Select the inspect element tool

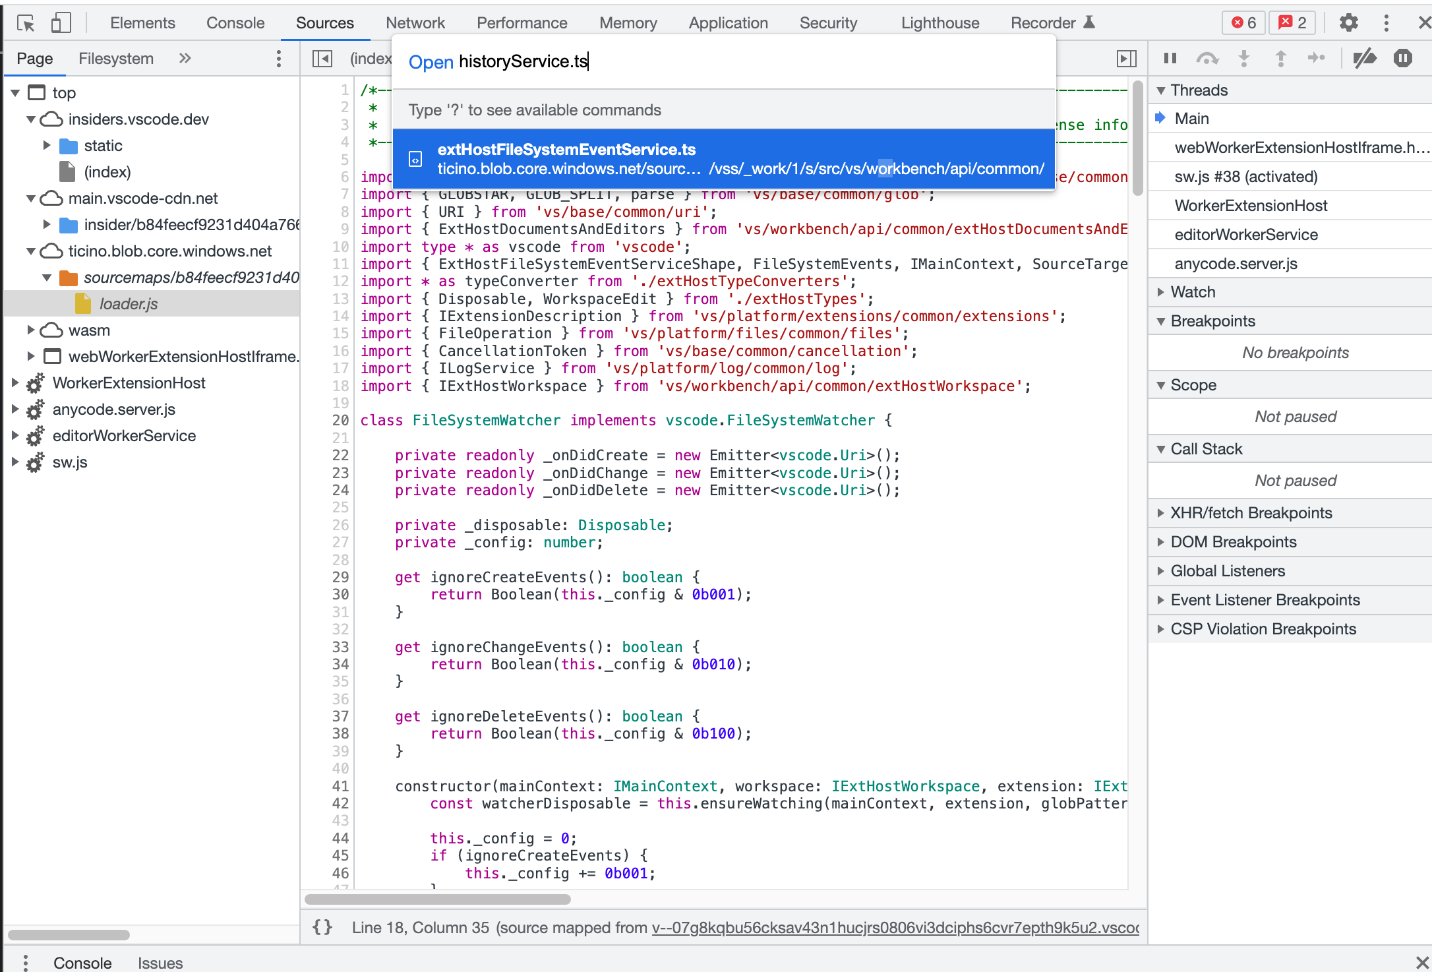(26, 22)
